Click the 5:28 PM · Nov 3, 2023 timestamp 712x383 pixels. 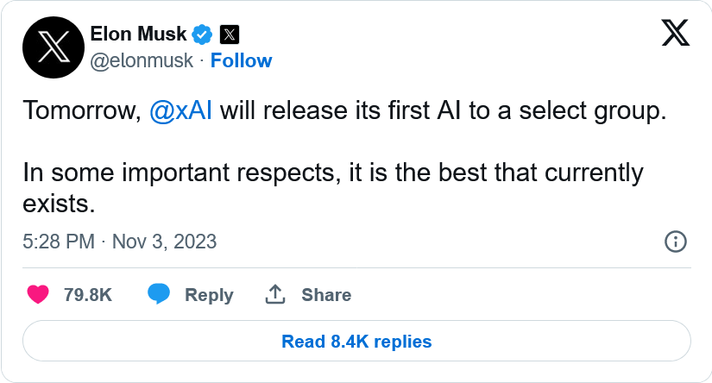coord(120,242)
